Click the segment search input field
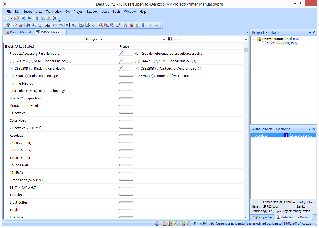 (x=44, y=39)
